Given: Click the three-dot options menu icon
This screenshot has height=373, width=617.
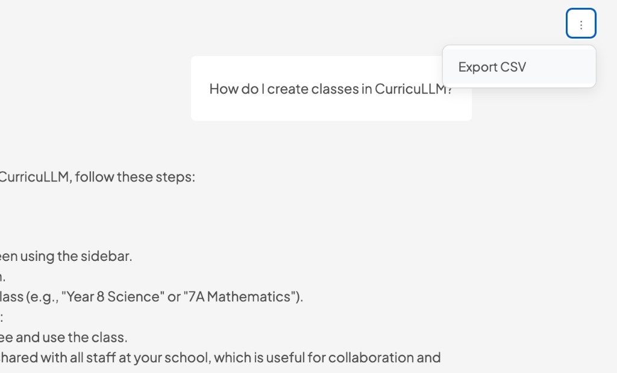Looking at the screenshot, I should [581, 24].
